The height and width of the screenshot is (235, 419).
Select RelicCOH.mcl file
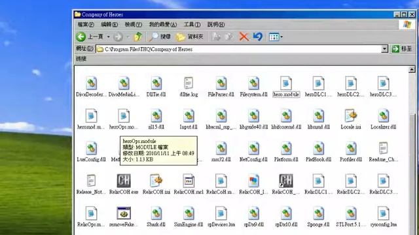point(189,184)
